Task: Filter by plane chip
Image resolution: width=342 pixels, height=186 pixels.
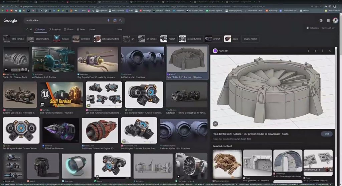Action: point(232,39)
